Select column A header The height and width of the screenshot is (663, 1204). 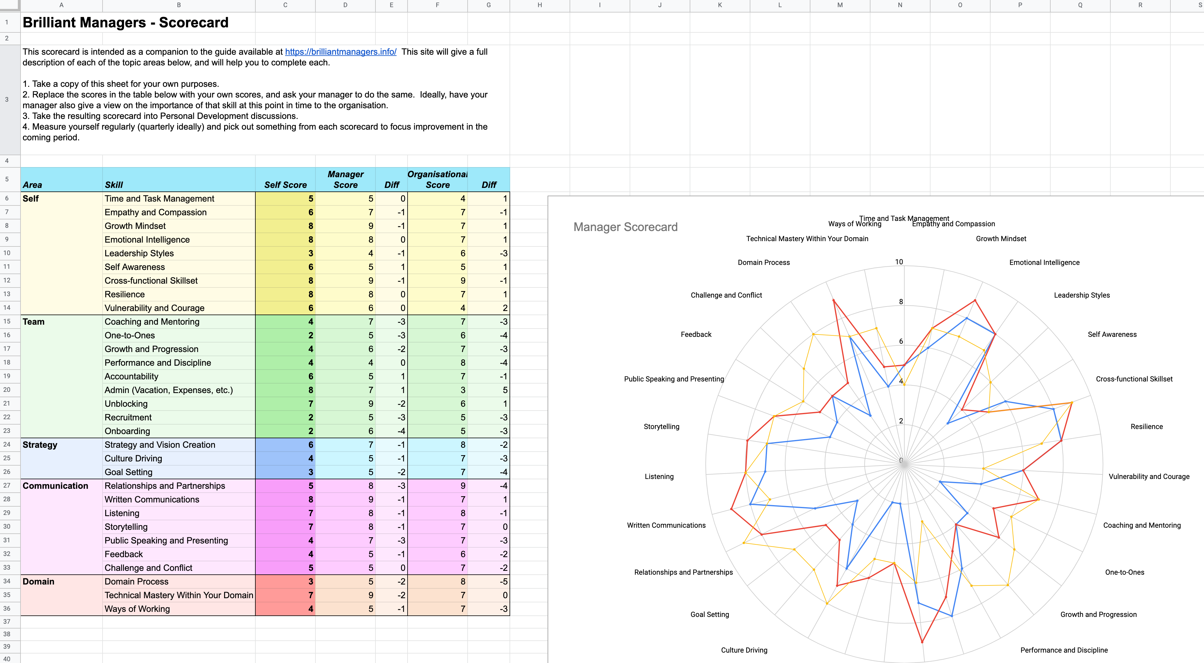pos(61,5)
